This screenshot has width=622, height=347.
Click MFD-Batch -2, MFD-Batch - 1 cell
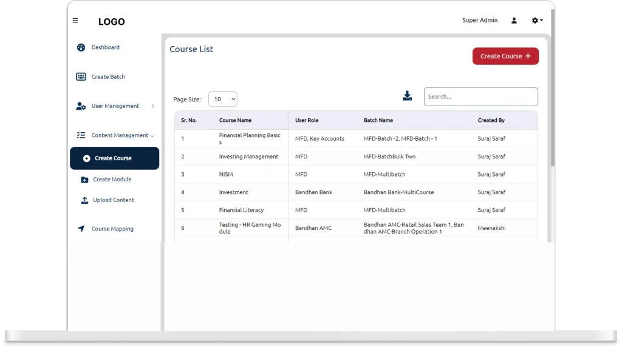pyautogui.click(x=400, y=139)
